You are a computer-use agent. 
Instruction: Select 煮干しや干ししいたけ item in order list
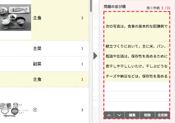[137, 66]
